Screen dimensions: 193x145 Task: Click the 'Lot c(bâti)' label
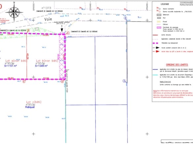34,102
